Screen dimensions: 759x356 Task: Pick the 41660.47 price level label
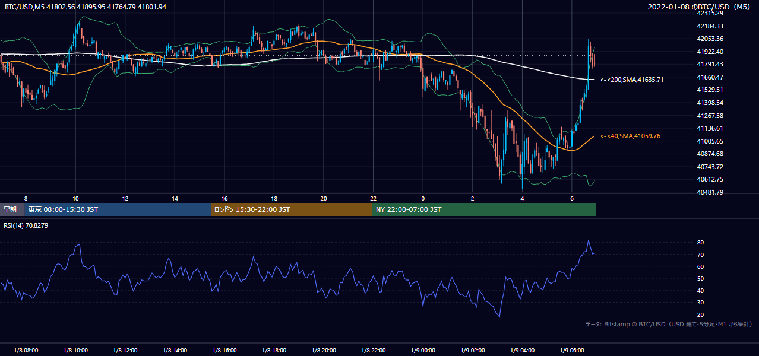pos(710,77)
